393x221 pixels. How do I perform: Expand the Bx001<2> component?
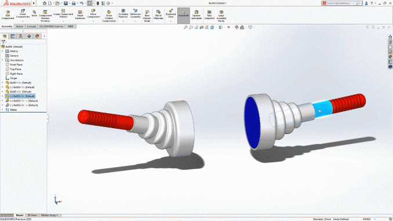3,92
